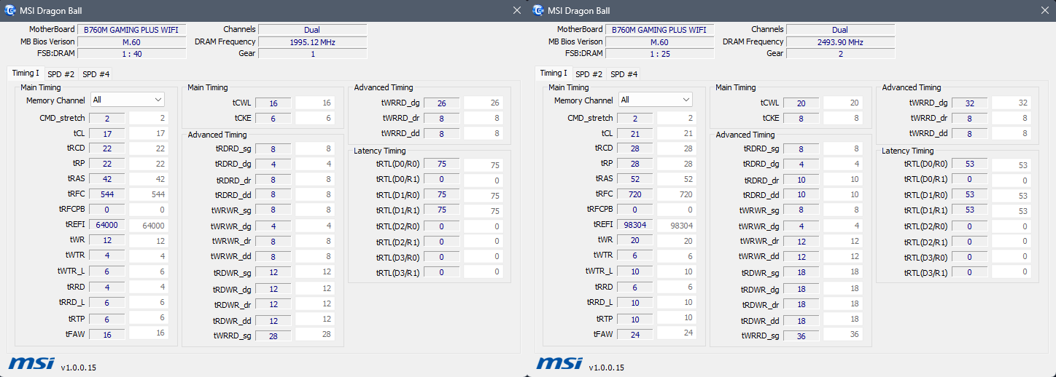Click tRTL(D1/R1) field showing 53
The width and height of the screenshot is (1056, 377).
coord(970,210)
